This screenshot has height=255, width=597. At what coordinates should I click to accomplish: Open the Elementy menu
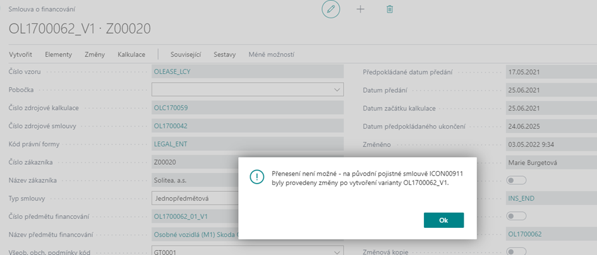click(58, 54)
